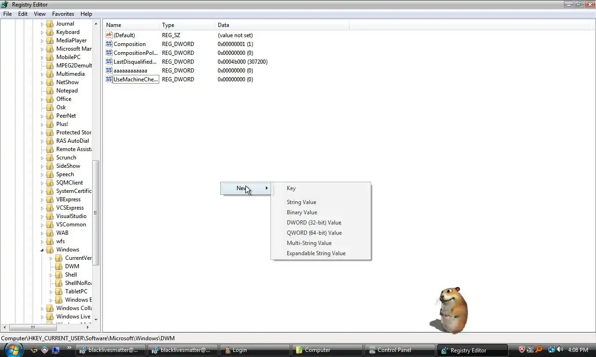Click the Notepad folder icon

click(x=50, y=91)
